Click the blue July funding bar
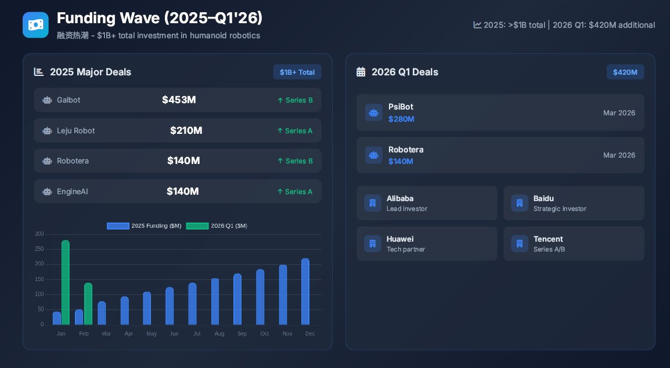This screenshot has height=368, width=670. pos(192,304)
